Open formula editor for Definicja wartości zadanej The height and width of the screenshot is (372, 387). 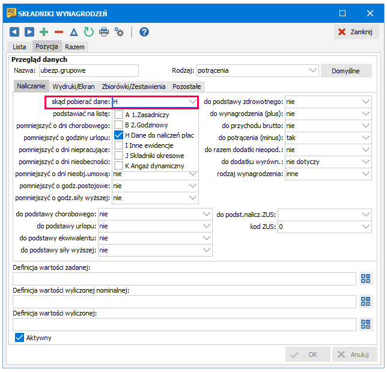tap(366, 278)
